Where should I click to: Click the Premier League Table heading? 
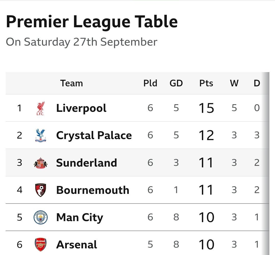pyautogui.click(x=92, y=22)
